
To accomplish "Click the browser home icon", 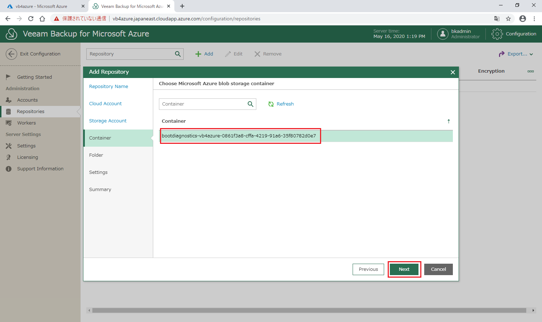I will pos(42,19).
